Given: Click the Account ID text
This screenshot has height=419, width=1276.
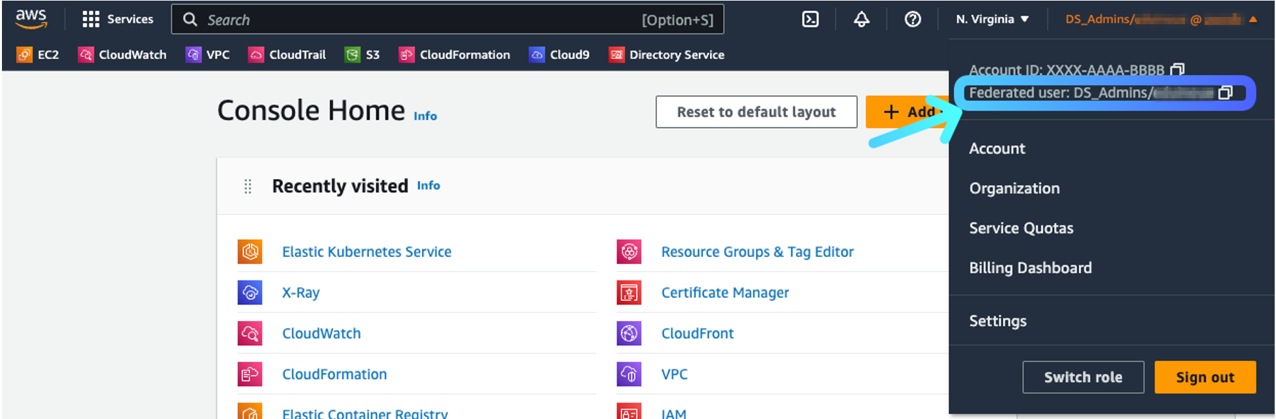Looking at the screenshot, I should click(1067, 70).
